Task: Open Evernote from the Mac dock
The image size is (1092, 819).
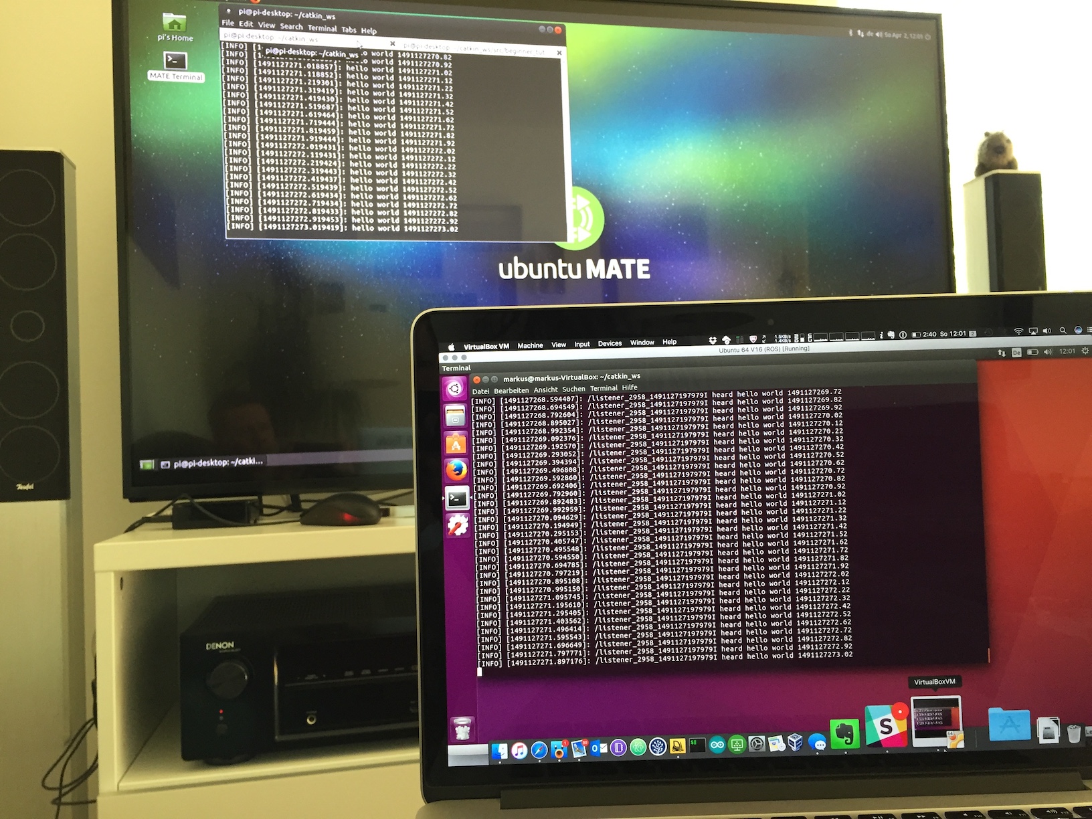Action: tap(845, 735)
